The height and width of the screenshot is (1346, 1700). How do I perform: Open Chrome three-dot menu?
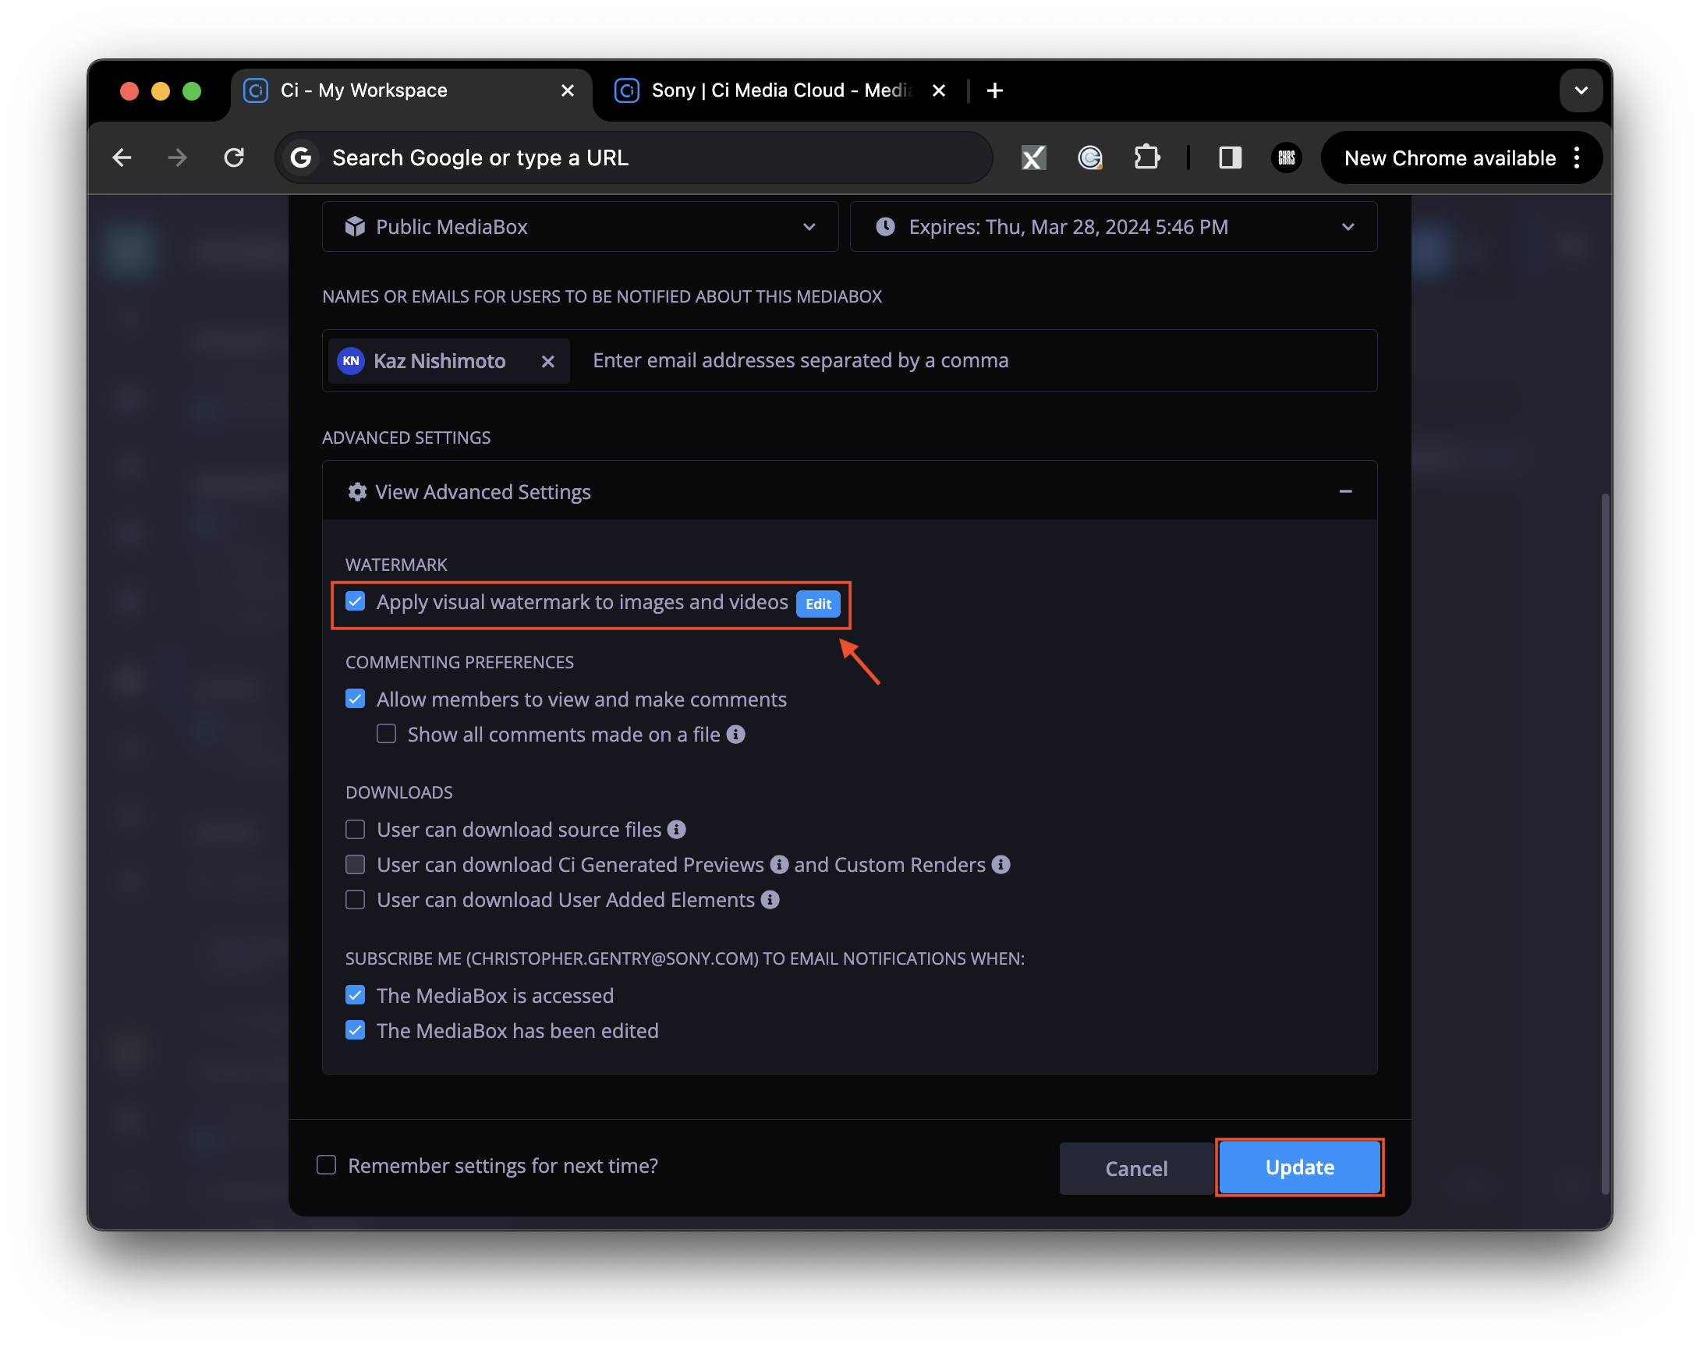[1576, 158]
